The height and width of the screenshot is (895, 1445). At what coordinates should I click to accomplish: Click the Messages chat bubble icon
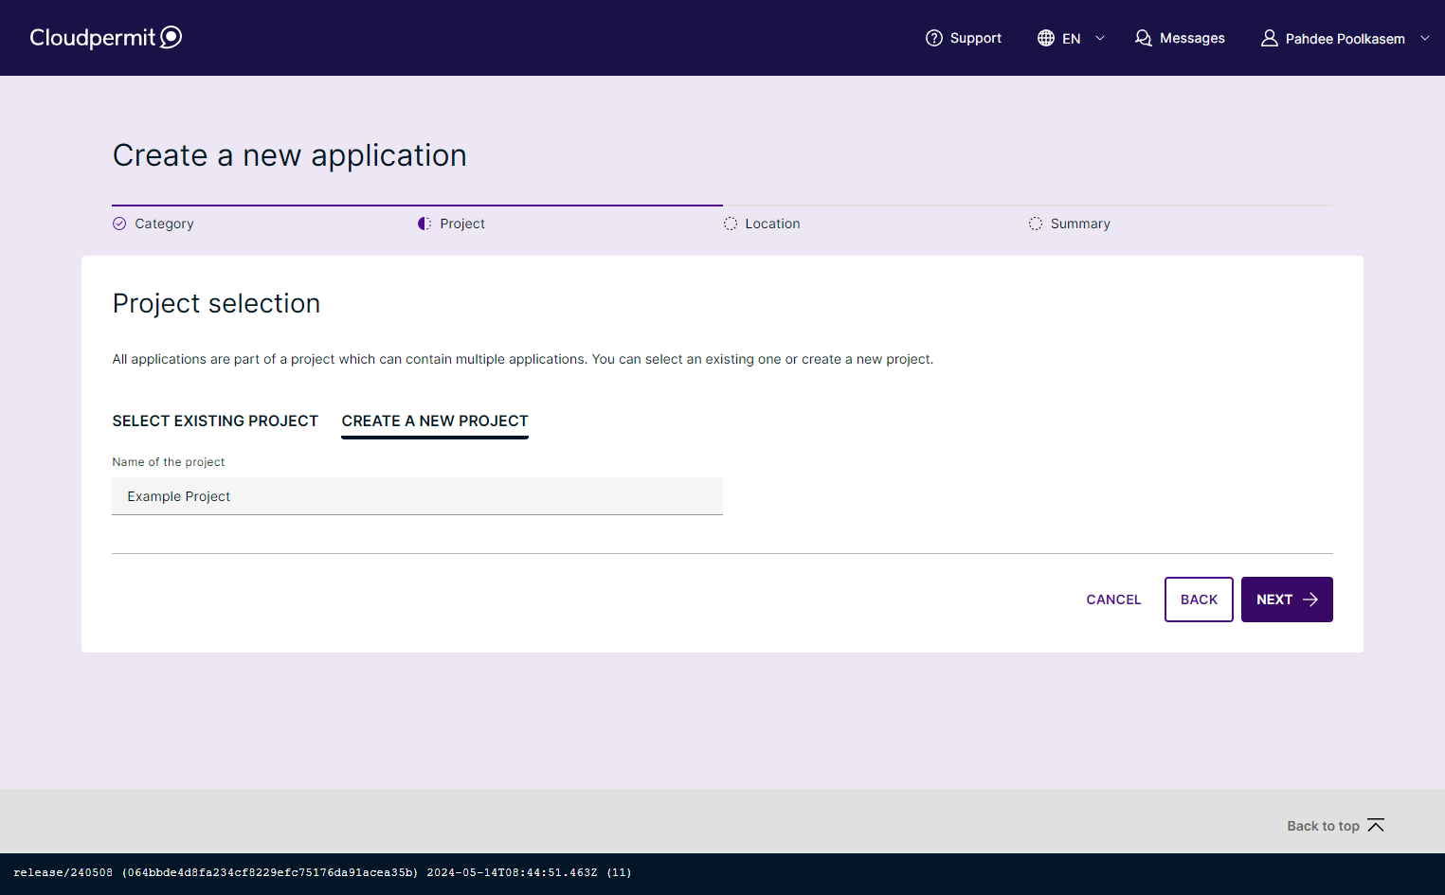[x=1144, y=38]
